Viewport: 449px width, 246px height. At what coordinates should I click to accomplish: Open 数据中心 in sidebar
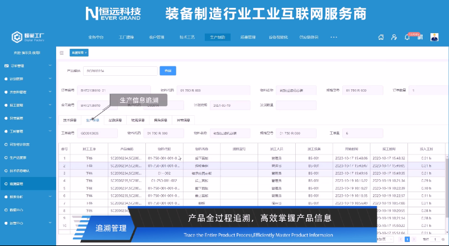tap(16, 210)
